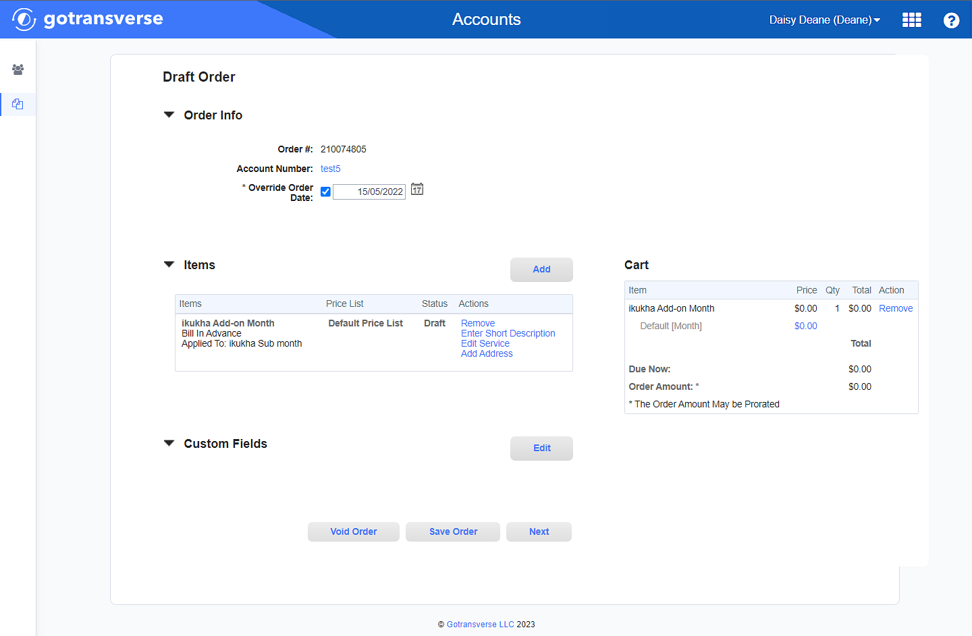Screen dimensions: 972x636
Task: Click Enter Short Description link
Action: coord(508,333)
